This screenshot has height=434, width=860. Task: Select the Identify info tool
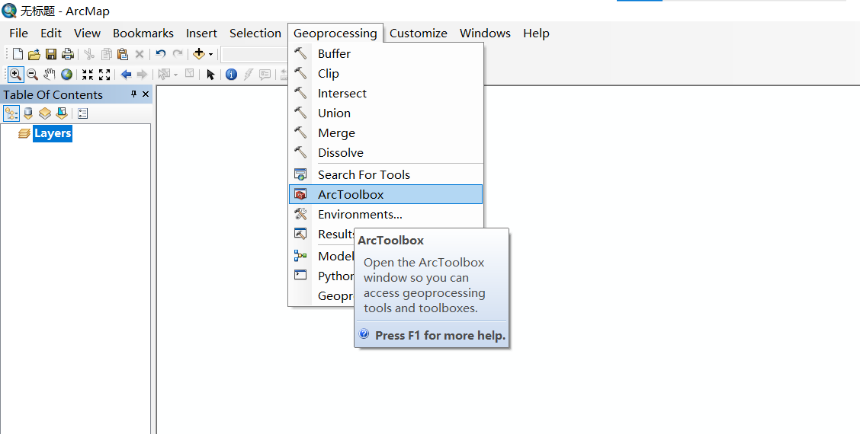pyautogui.click(x=232, y=74)
